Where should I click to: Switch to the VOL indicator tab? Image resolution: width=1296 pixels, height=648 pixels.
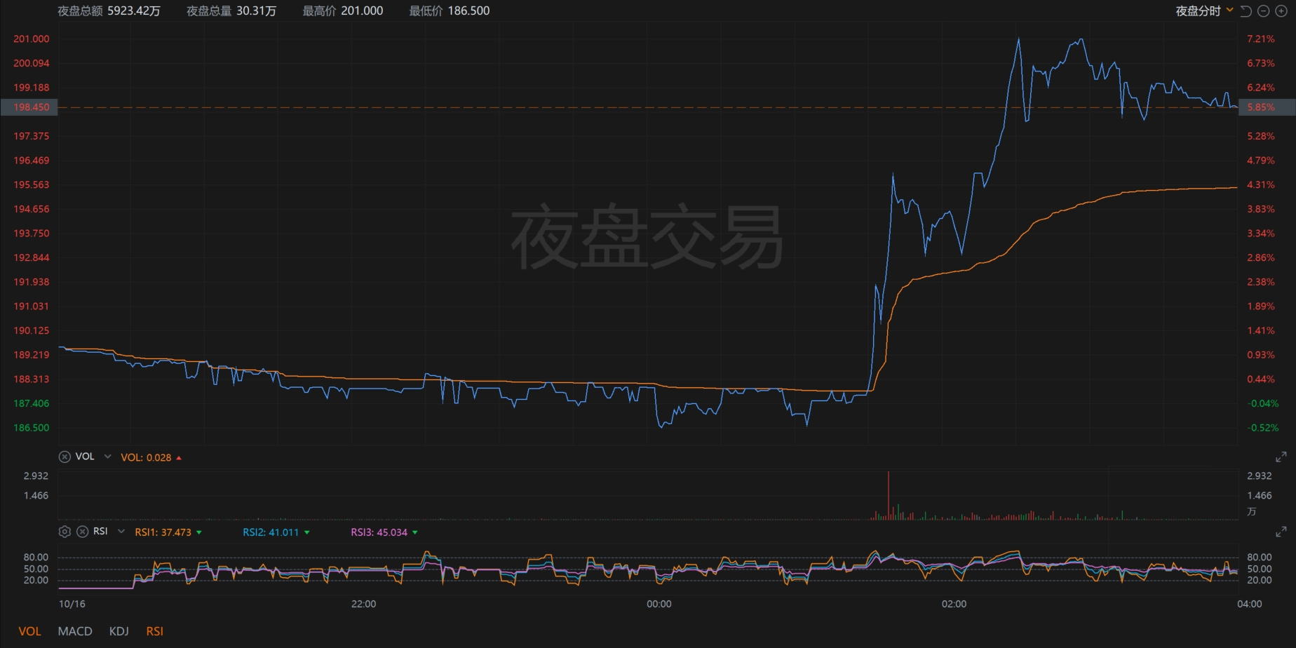[x=29, y=631]
